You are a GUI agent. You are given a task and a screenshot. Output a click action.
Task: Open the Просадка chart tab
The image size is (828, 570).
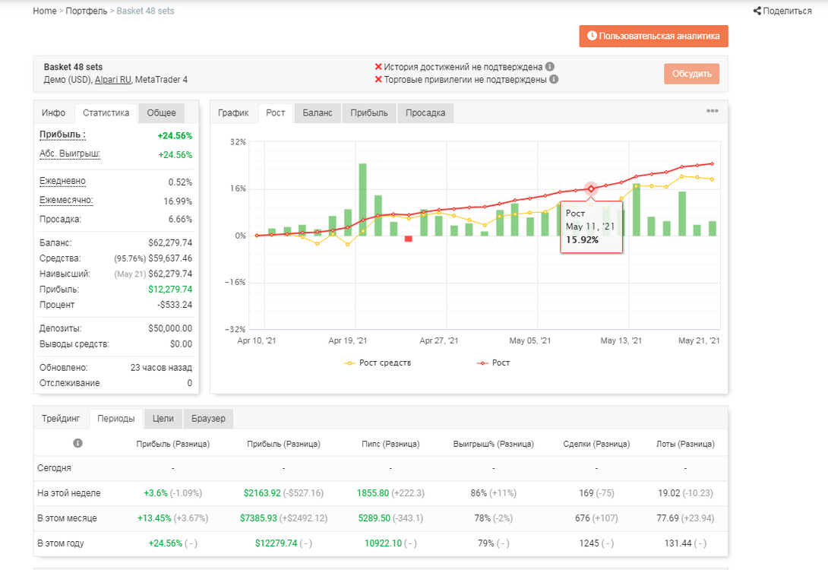click(x=425, y=113)
